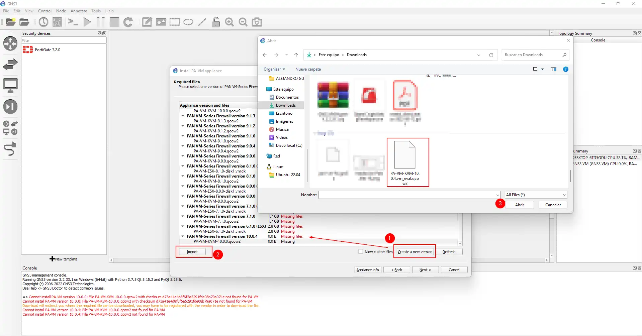Click the Buscar en Downloads search field
This screenshot has height=336, width=642.
coord(535,55)
